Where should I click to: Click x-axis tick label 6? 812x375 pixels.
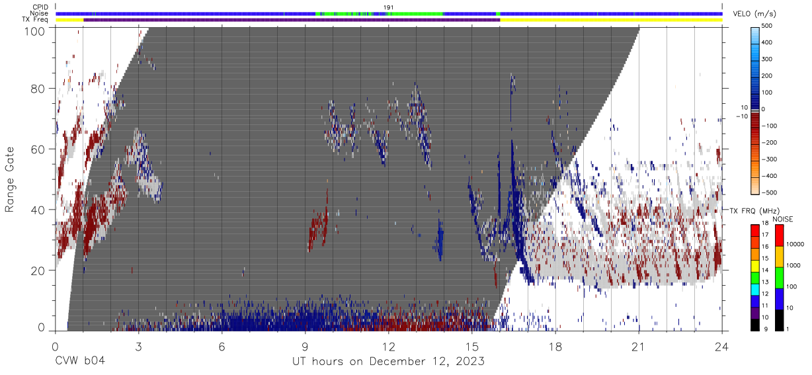[x=222, y=346]
